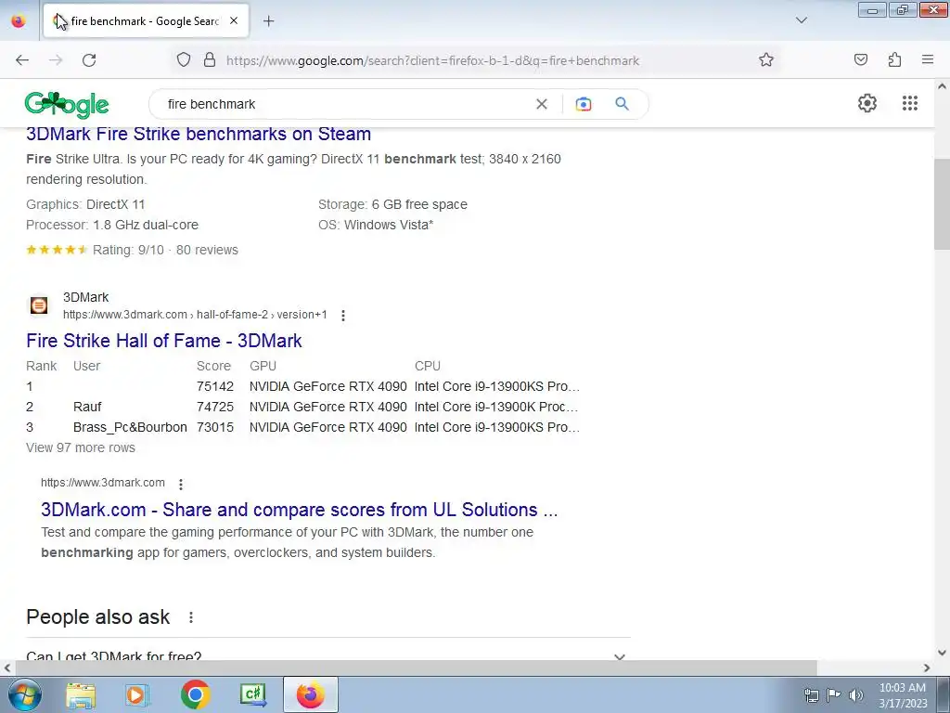Open the taskbar clock showing 10:03 AM
Screen dimensions: 950x713
(903, 695)
